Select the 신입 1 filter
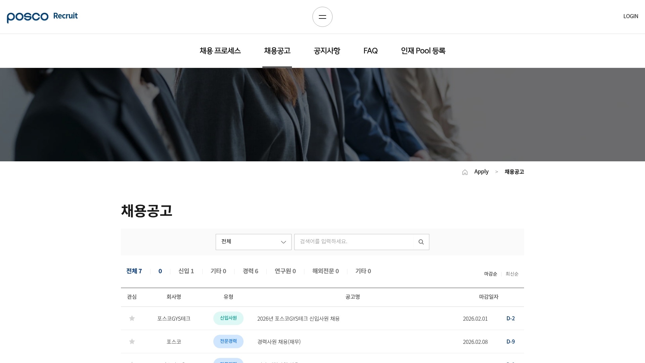Viewport: 645px width, 363px height. pyautogui.click(x=186, y=271)
